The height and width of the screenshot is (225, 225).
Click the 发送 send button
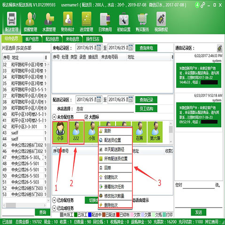tap(199, 212)
